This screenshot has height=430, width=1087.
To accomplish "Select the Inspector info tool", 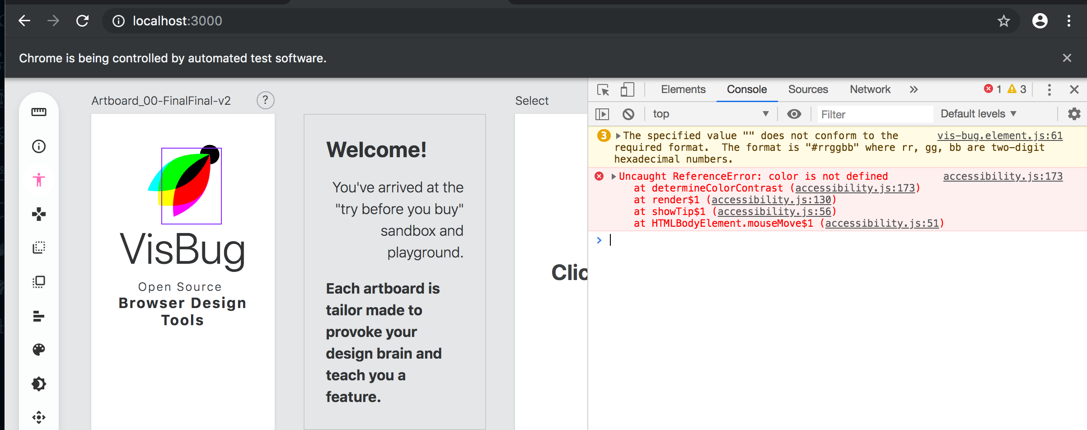I will pos(39,146).
